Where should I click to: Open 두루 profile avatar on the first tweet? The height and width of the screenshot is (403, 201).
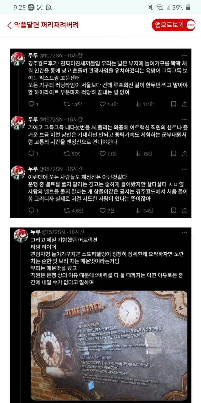(18, 60)
